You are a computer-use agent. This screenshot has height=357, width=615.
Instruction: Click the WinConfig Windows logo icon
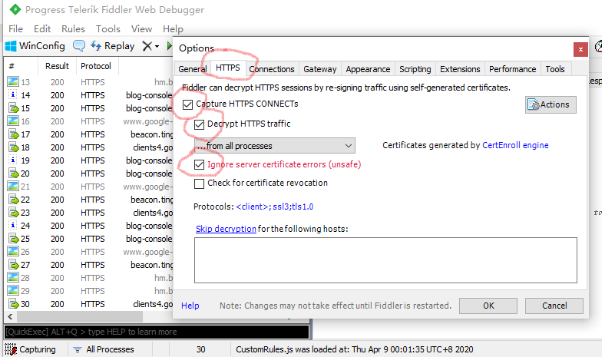coord(11,46)
